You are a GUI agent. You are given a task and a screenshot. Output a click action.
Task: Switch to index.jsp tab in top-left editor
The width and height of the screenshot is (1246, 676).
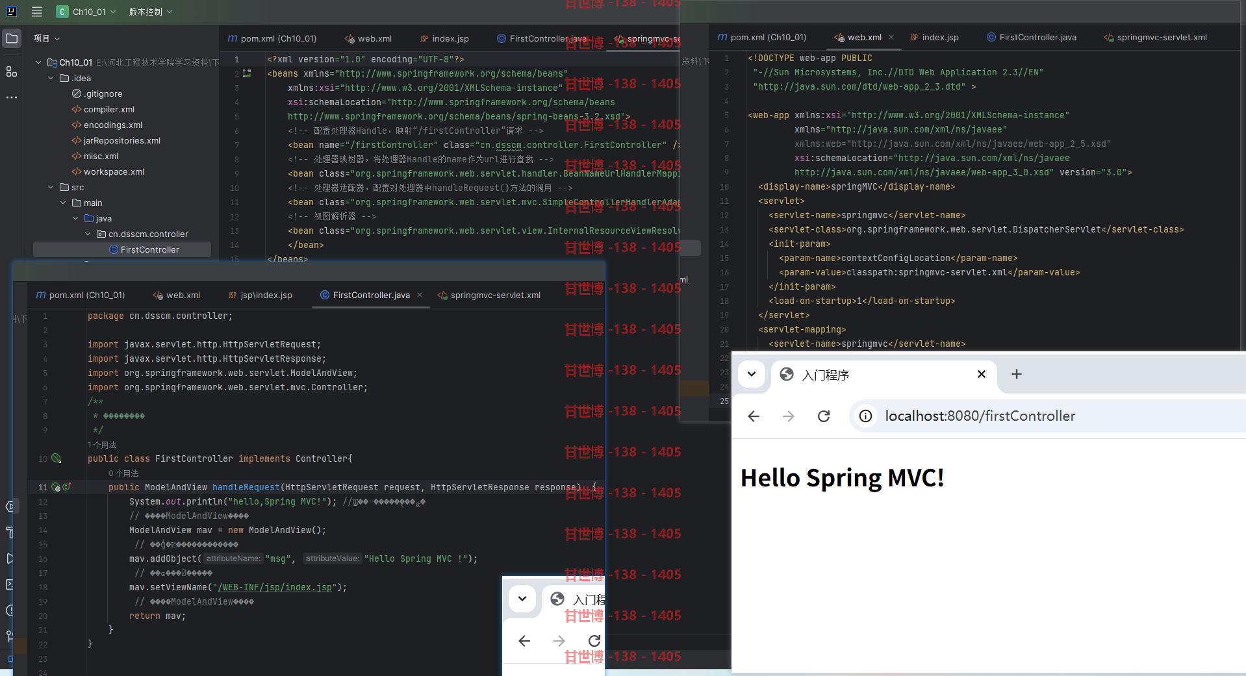[444, 38]
